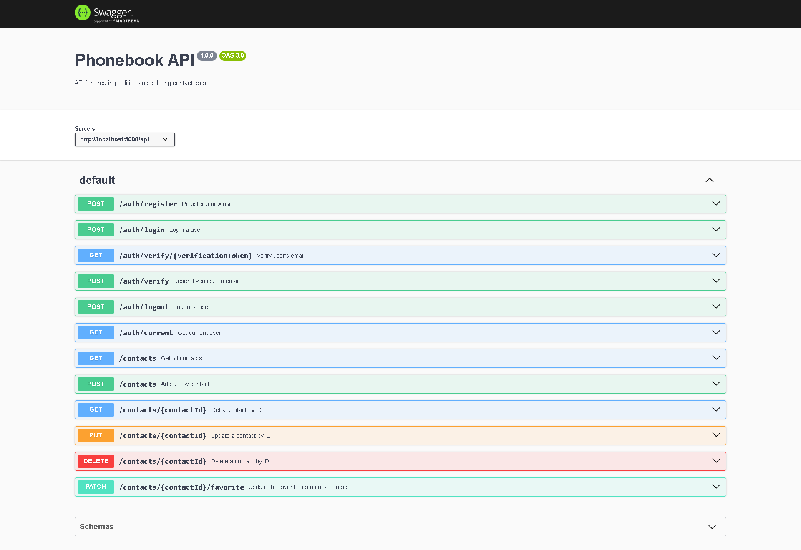Expand the Add a new contact chevron
This screenshot has height=550, width=801.
pos(716,384)
